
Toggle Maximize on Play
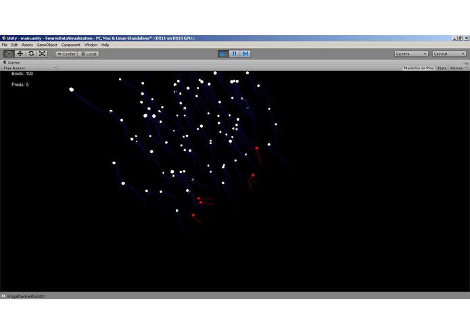pyautogui.click(x=419, y=68)
